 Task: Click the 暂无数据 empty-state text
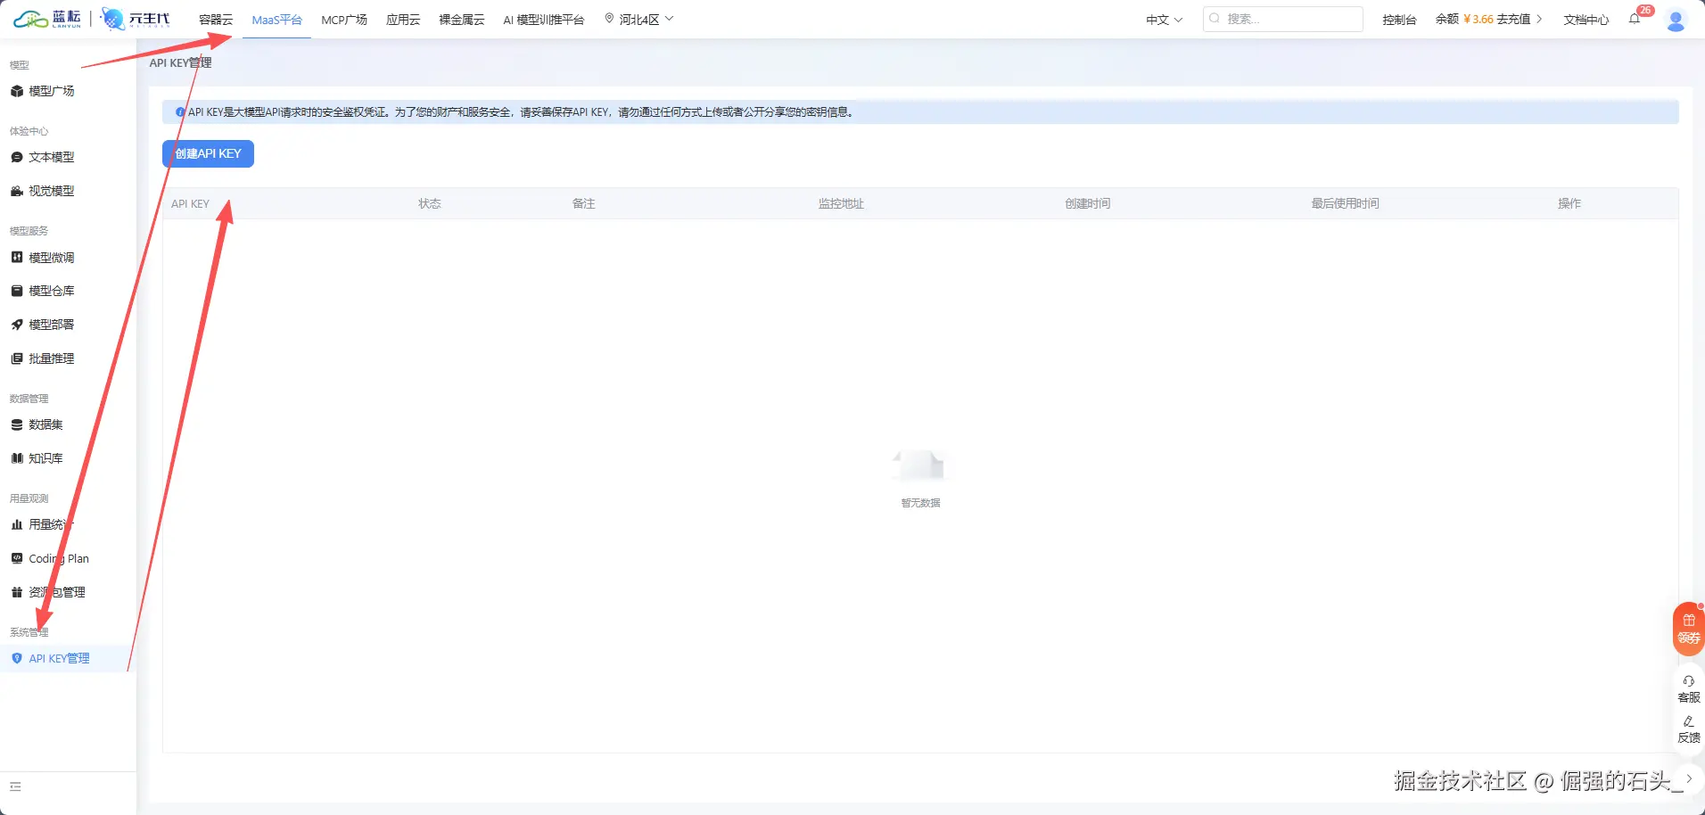[920, 503]
